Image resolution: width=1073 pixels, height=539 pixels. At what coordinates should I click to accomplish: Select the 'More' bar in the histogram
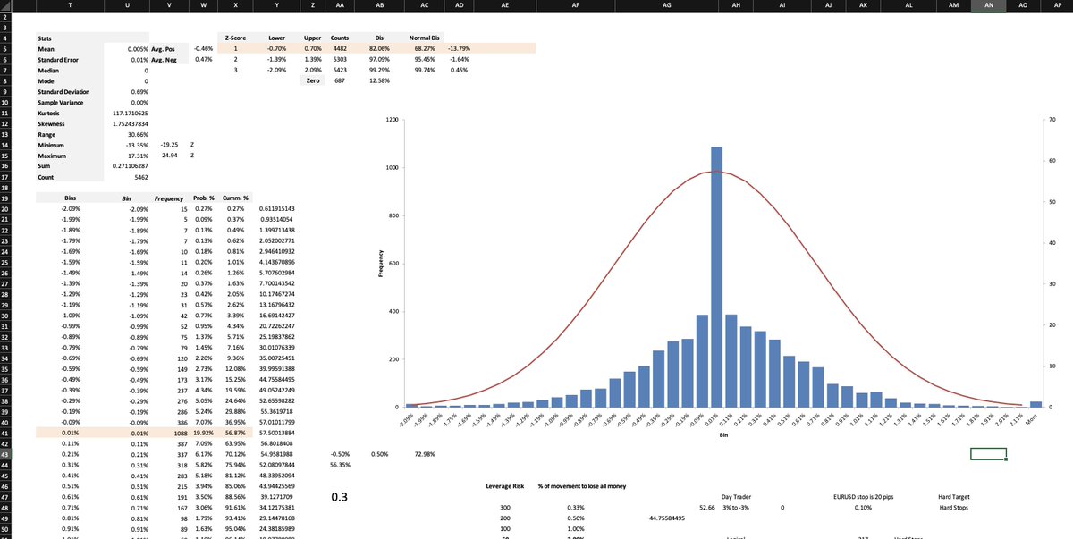(x=1035, y=404)
